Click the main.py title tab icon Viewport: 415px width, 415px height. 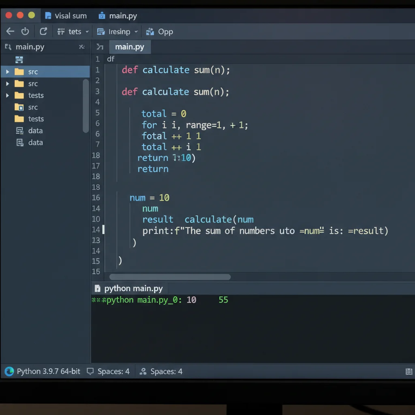click(102, 16)
